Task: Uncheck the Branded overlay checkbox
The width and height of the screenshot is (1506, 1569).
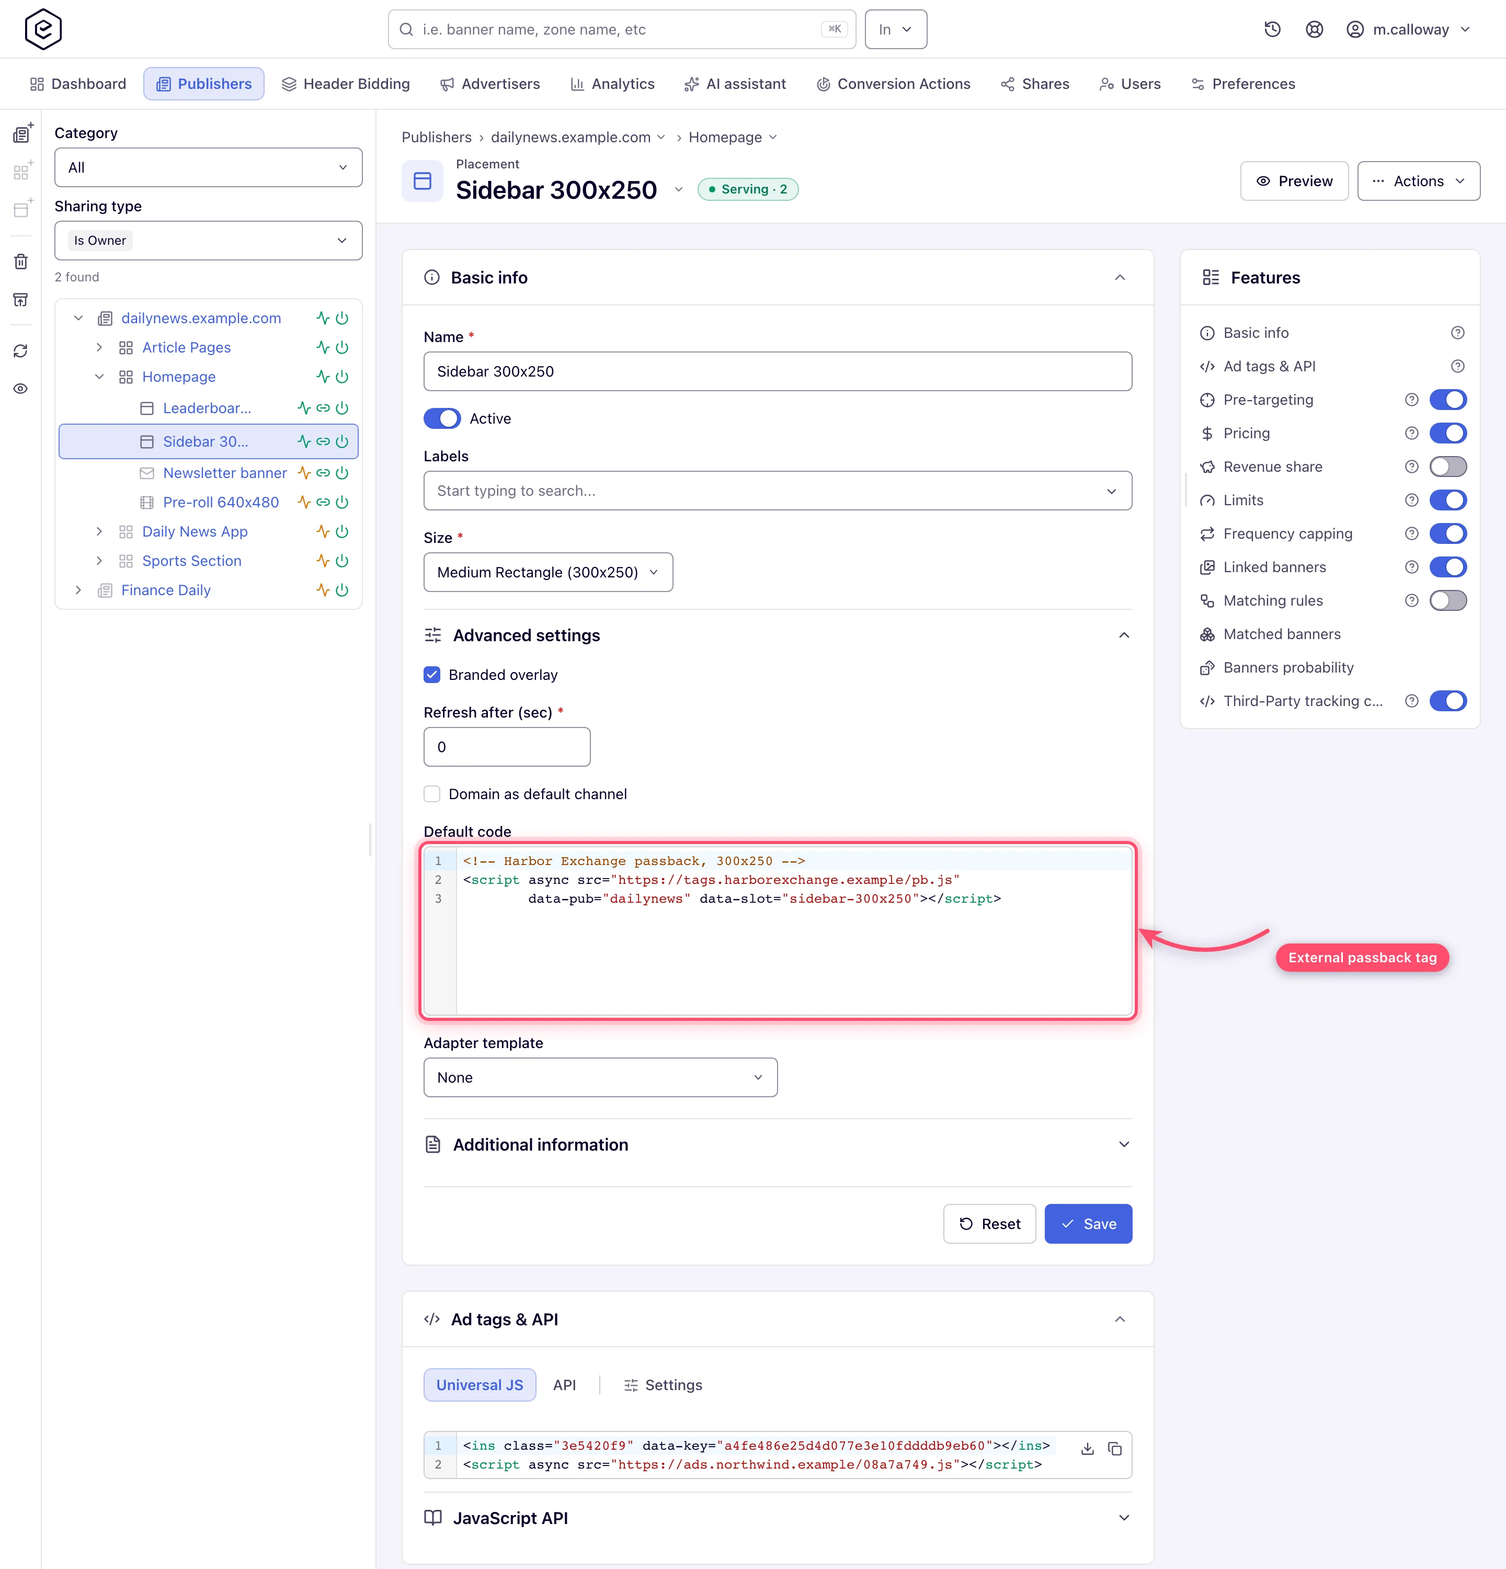Action: (x=432, y=675)
